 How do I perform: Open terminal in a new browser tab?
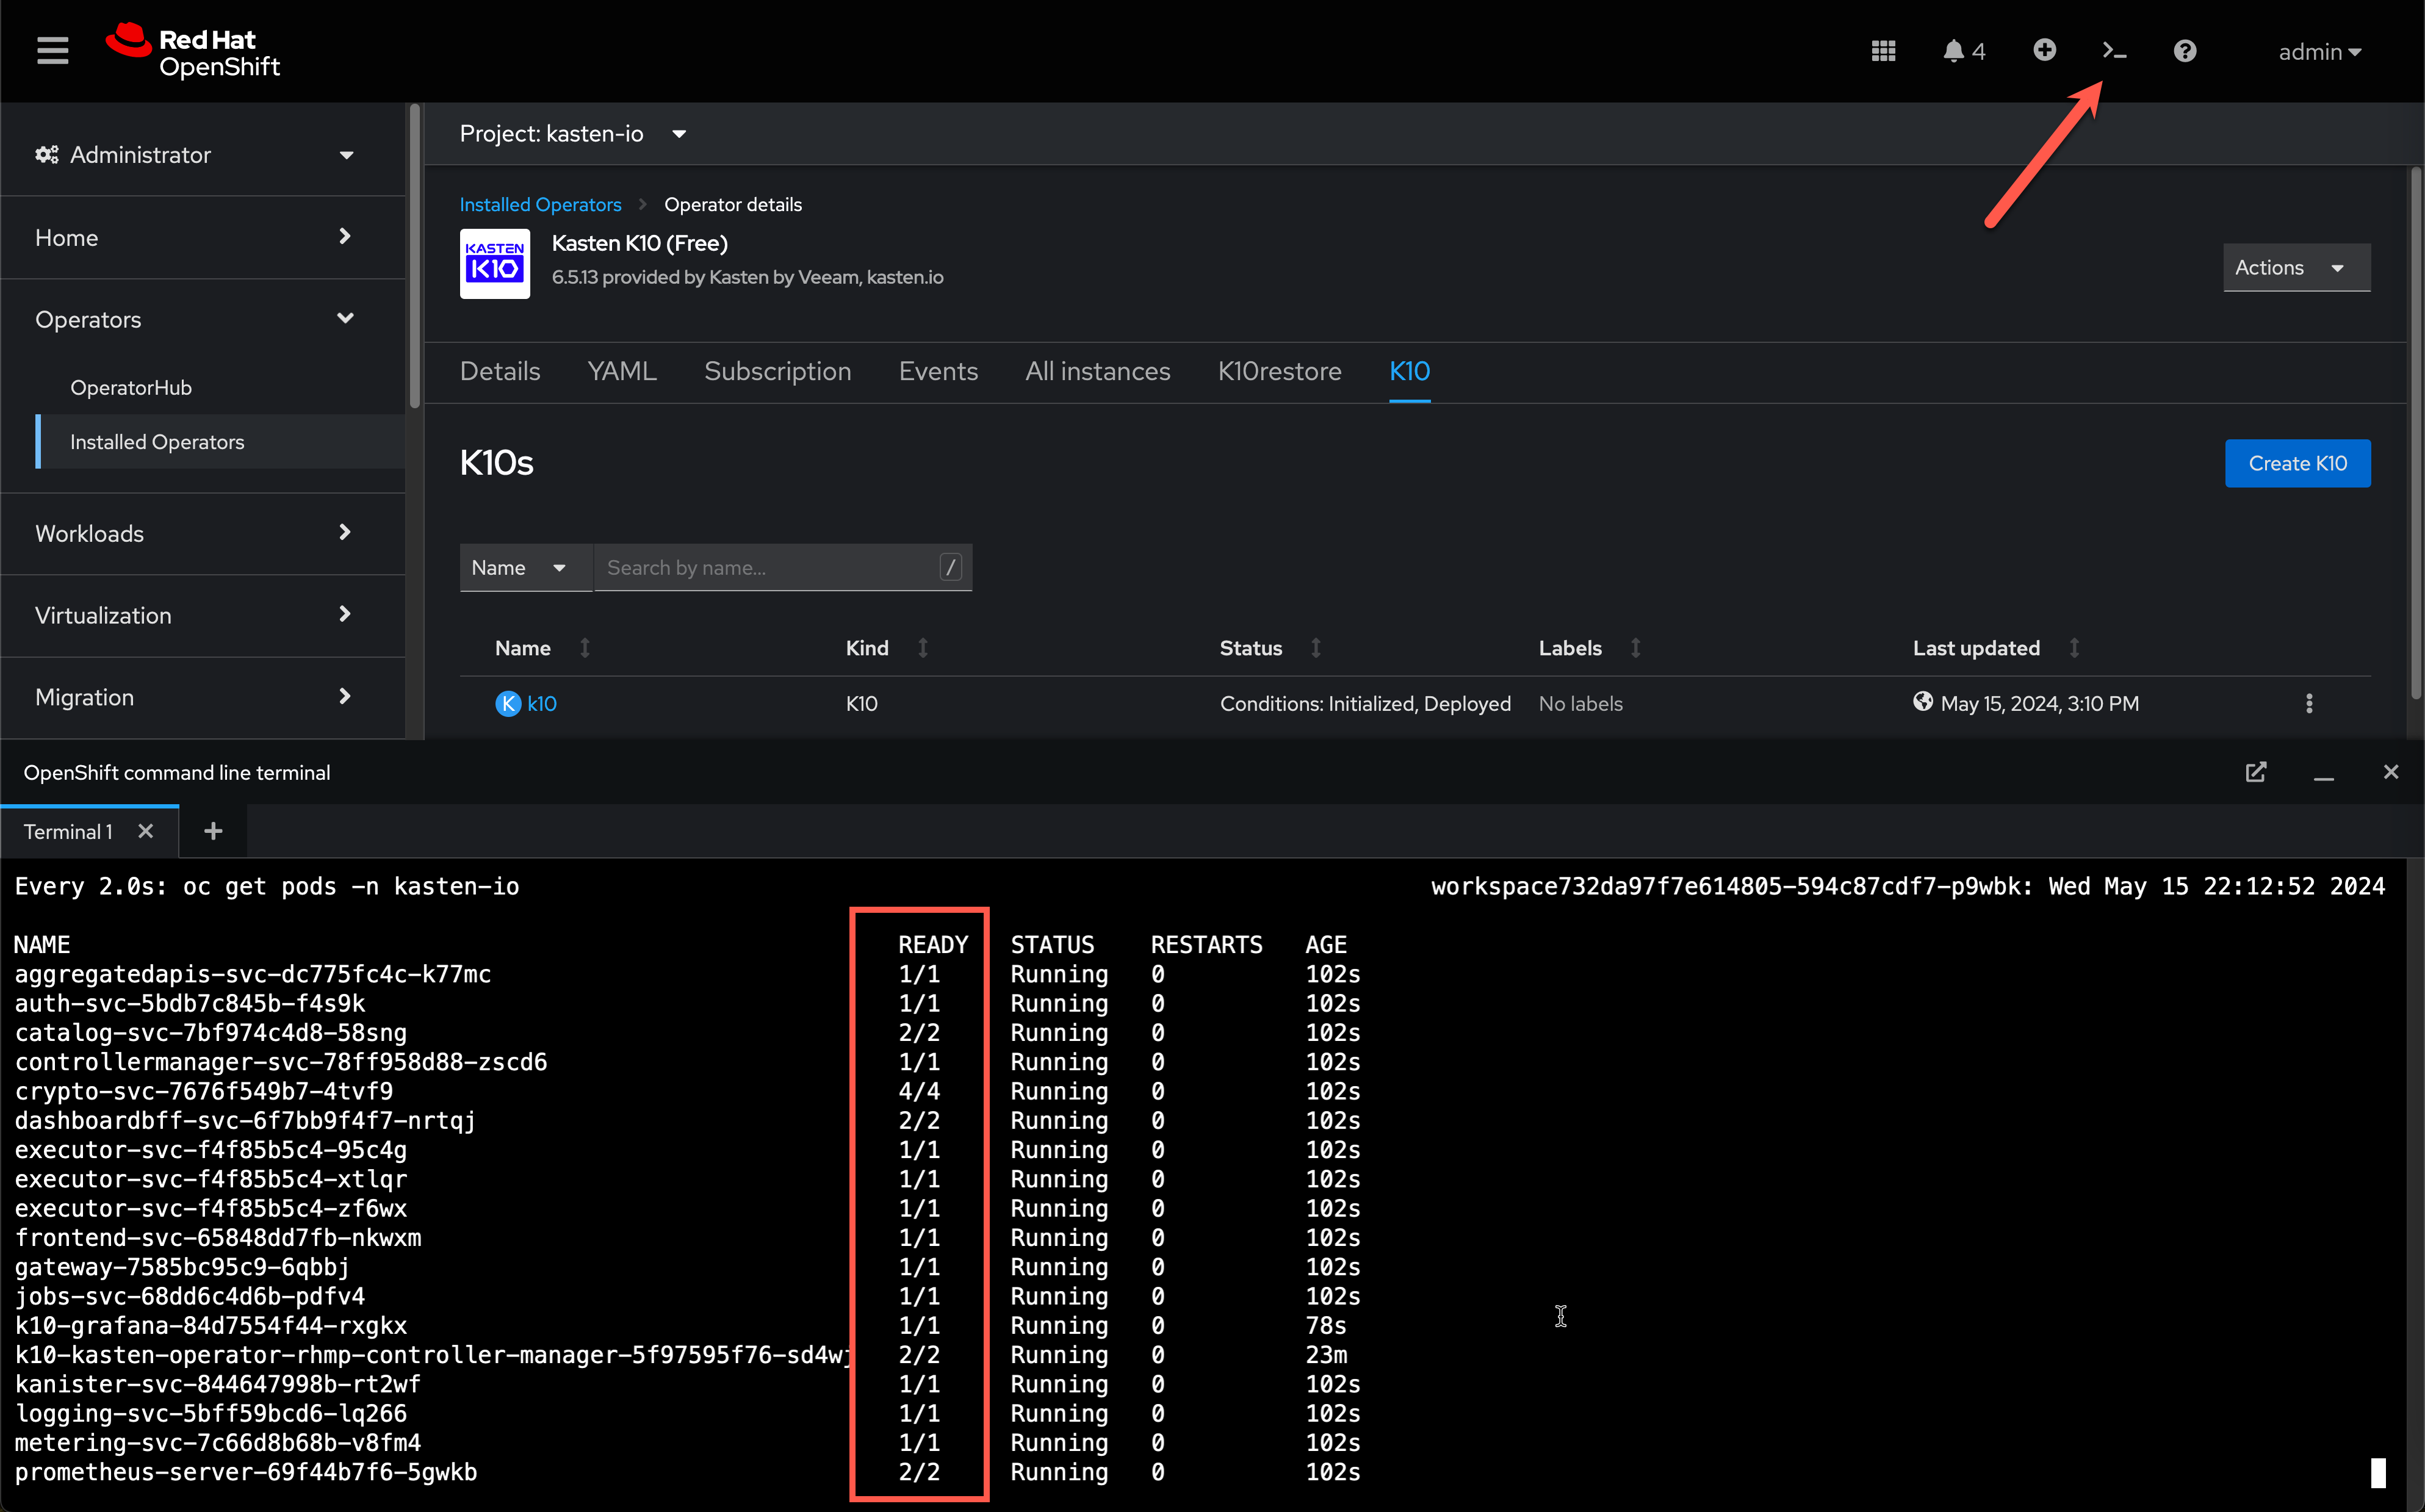[2255, 772]
